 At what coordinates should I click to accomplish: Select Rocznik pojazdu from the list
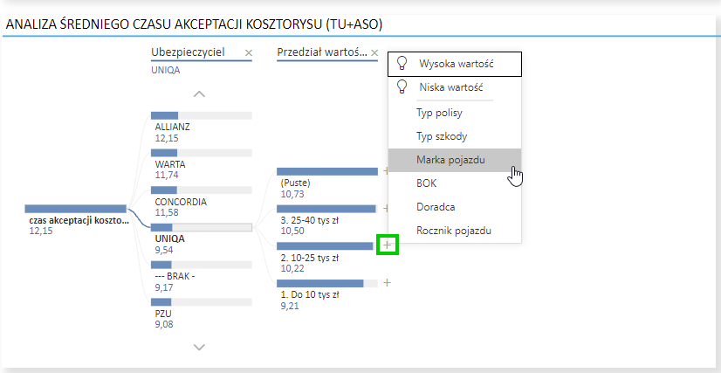[454, 231]
